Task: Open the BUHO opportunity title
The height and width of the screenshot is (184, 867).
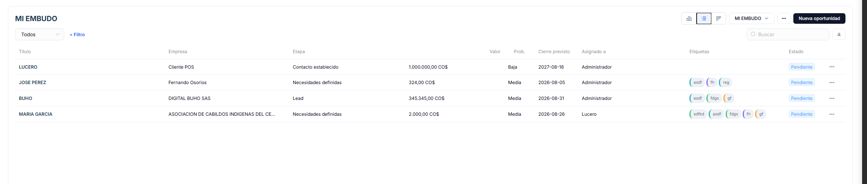Action: 25,98
